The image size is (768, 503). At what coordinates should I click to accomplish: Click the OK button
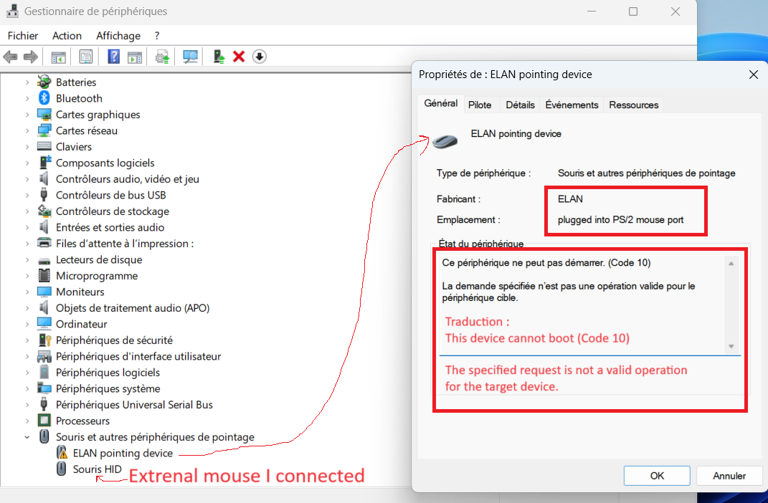(656, 475)
